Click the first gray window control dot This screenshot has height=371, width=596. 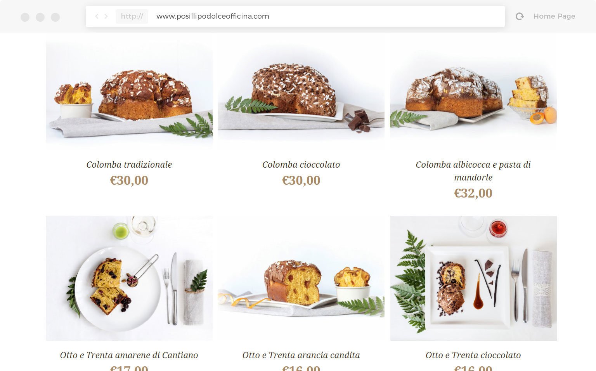click(x=25, y=17)
